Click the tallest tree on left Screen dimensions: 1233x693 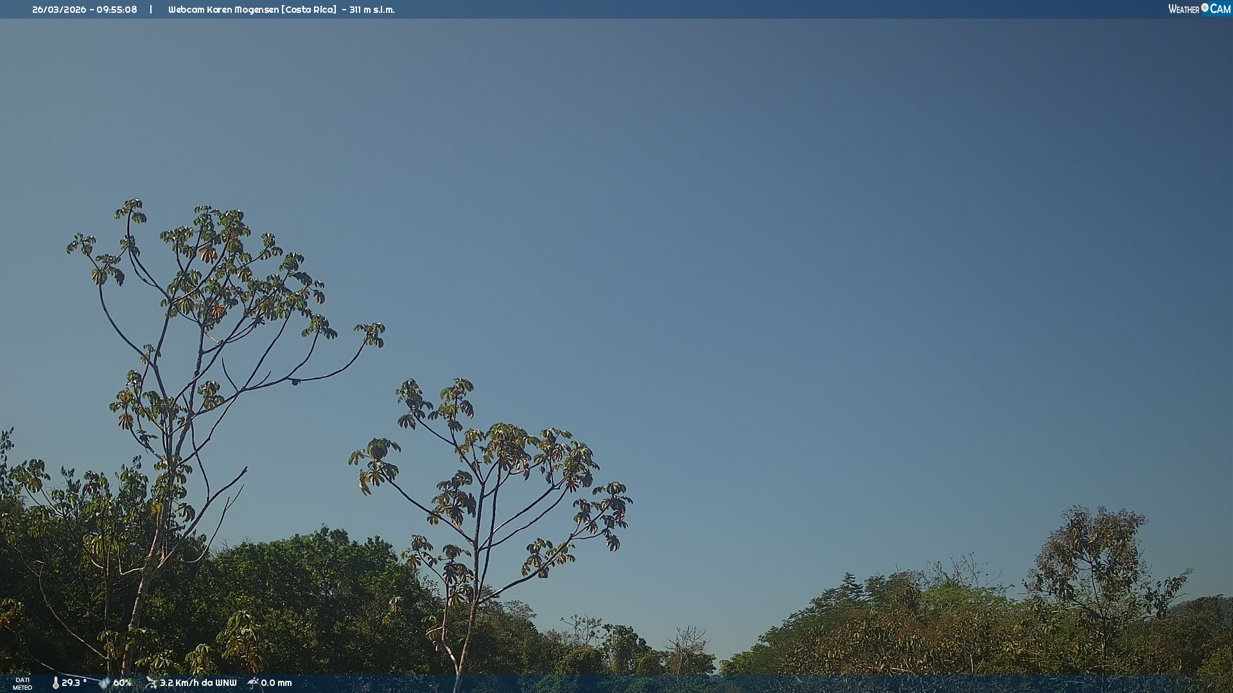(212, 282)
